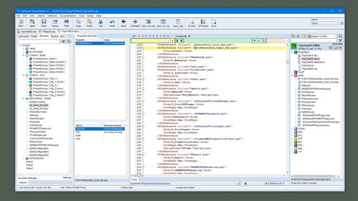Click the editor vertical scrollbar thumb
This screenshot has width=358, height=201.
(287, 62)
